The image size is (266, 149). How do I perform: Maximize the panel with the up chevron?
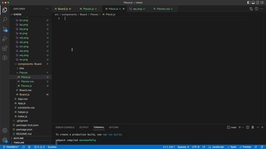click(258, 127)
